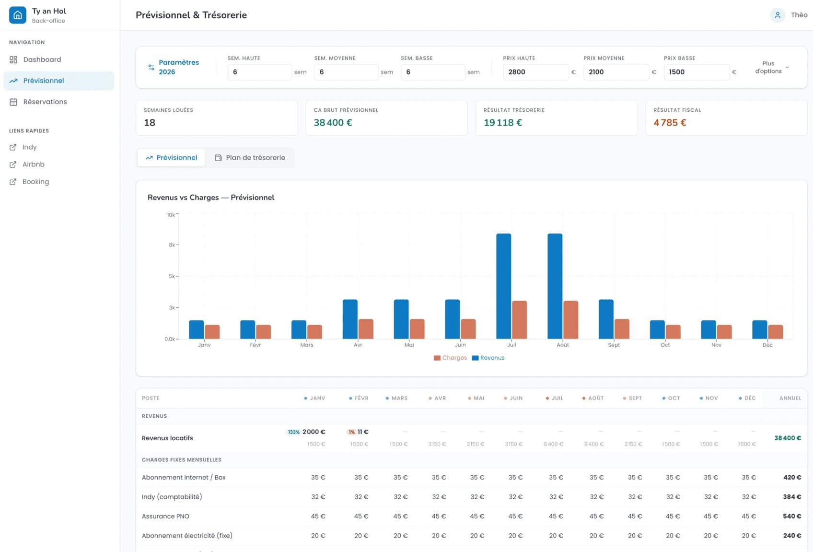Open Dashboard grid icon in navigation

click(13, 59)
